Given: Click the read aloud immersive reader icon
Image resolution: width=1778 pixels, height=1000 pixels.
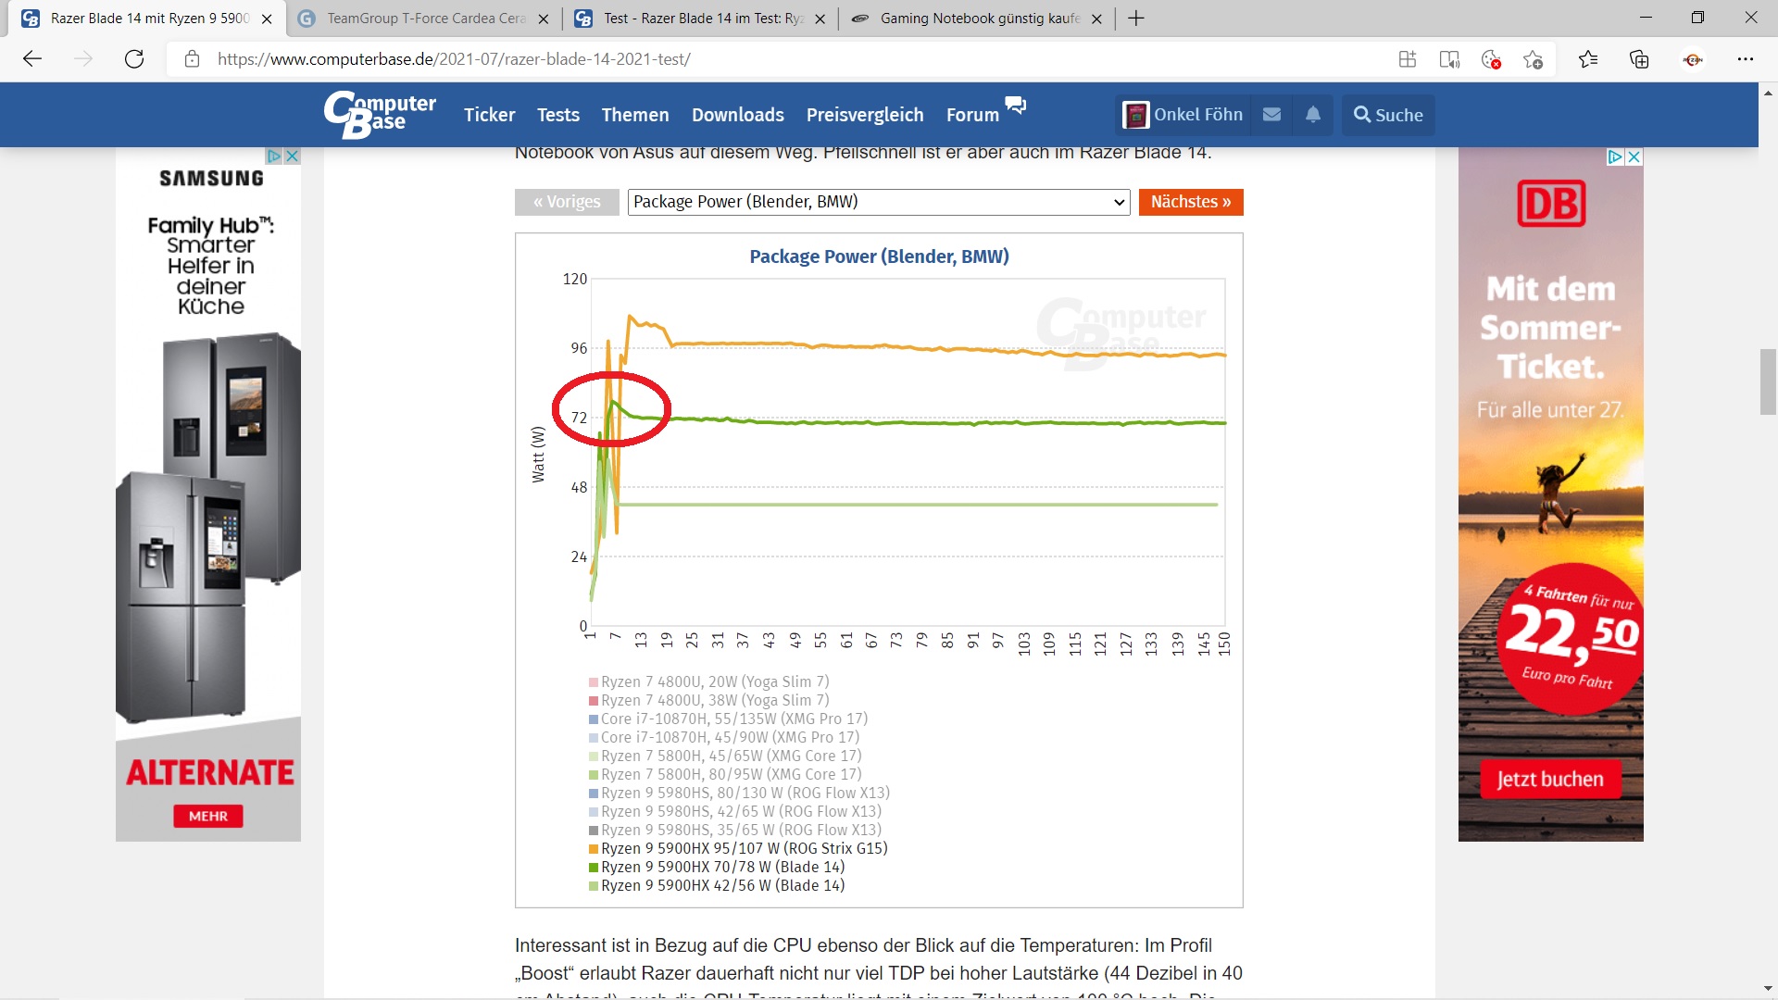Looking at the screenshot, I should pyautogui.click(x=1449, y=59).
